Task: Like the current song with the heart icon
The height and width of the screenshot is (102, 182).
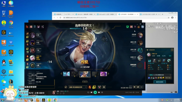Action: pyautogui.click(x=58, y=93)
